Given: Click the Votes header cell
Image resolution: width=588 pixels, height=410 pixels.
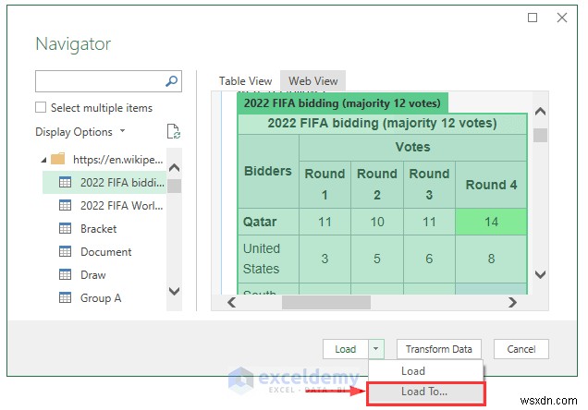Looking at the screenshot, I should (x=413, y=147).
